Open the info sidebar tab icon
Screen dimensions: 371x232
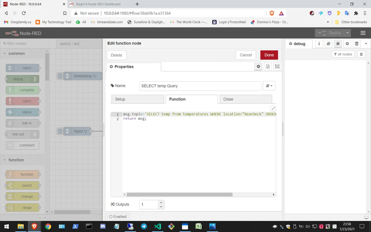(319, 43)
